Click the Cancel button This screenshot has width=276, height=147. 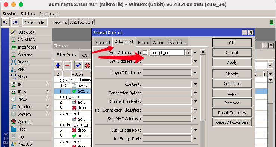[x=232, y=53]
